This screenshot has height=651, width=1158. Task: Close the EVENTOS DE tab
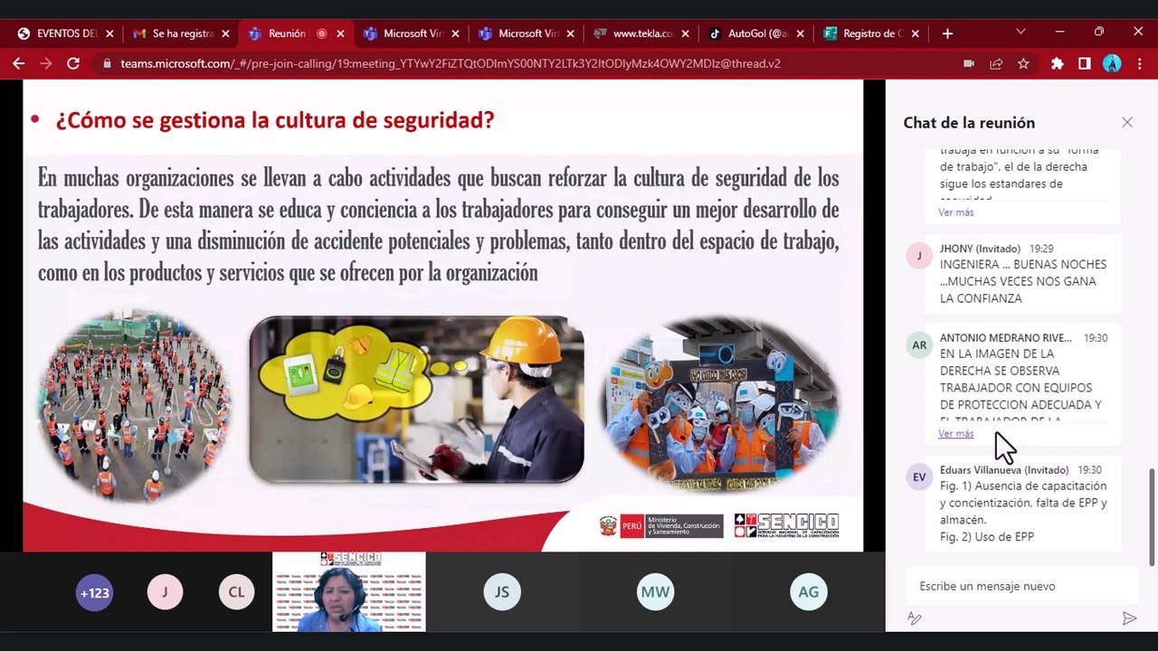tap(109, 33)
